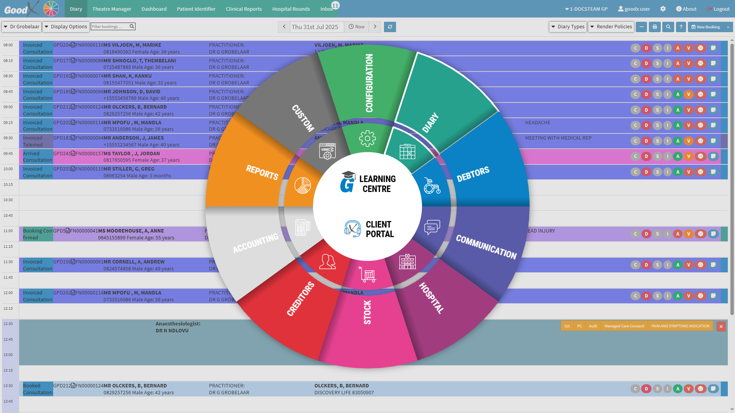Click the vertical diary scrollbar
Viewport: 735px width, 413px height.
(732, 180)
